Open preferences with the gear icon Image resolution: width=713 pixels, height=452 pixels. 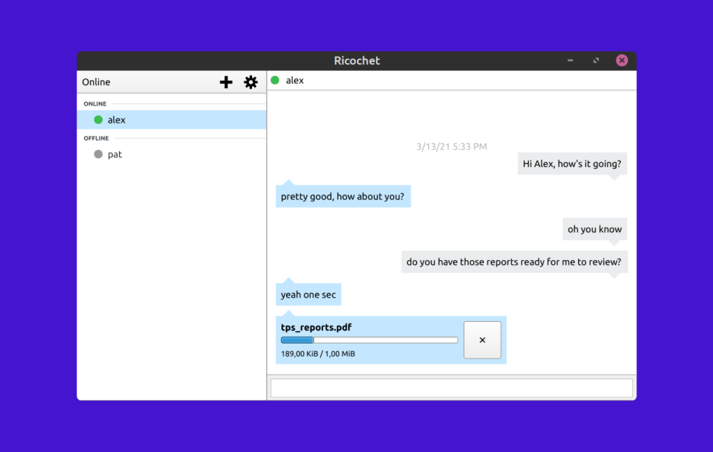(x=251, y=82)
